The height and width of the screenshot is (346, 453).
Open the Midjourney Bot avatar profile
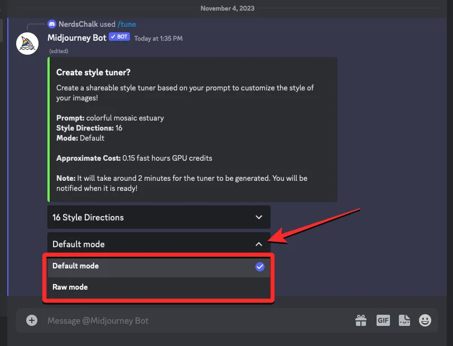[x=27, y=44]
